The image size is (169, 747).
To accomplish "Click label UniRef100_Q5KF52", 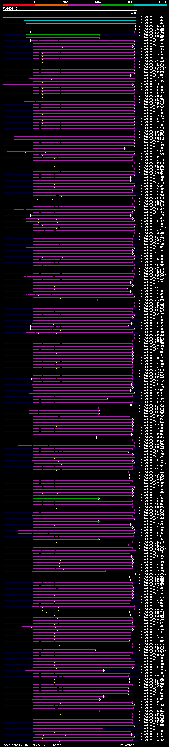I will click(x=152, y=606).
